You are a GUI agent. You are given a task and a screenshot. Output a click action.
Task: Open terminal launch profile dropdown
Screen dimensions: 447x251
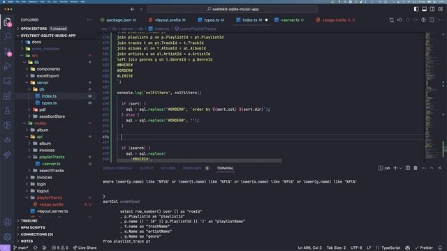400,168
